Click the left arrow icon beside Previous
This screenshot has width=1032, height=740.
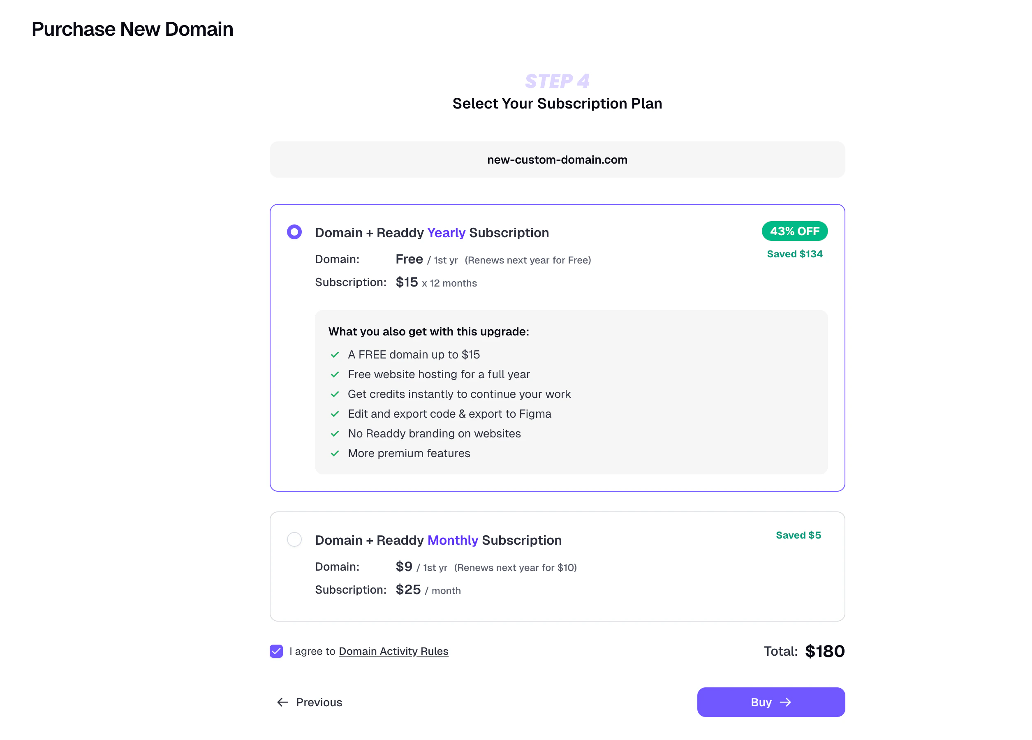click(x=282, y=702)
